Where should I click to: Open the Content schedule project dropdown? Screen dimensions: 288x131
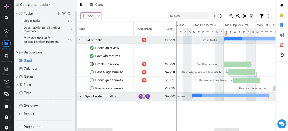click(51, 5)
